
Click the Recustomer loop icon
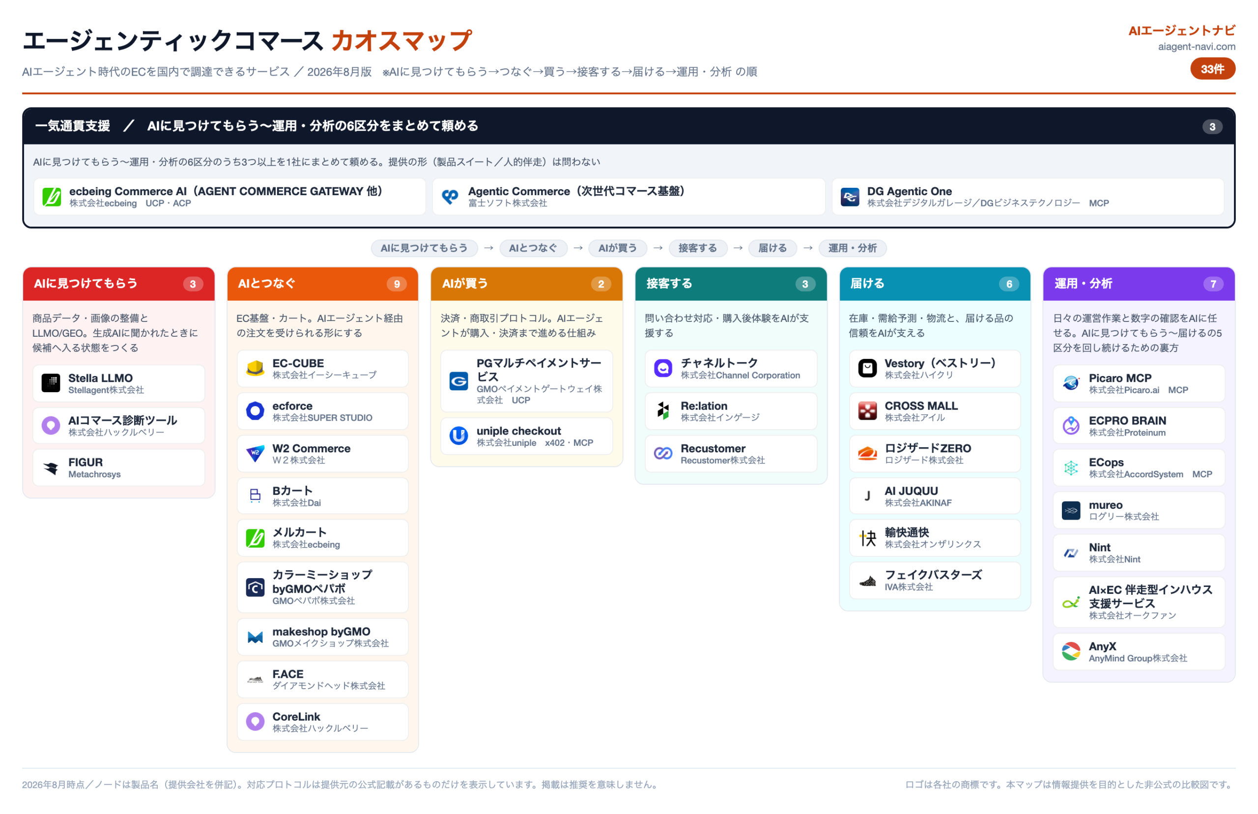pyautogui.click(x=663, y=454)
